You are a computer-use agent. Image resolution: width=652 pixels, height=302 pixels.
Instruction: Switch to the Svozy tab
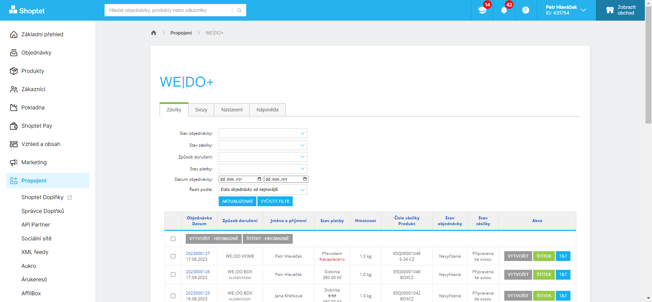201,110
